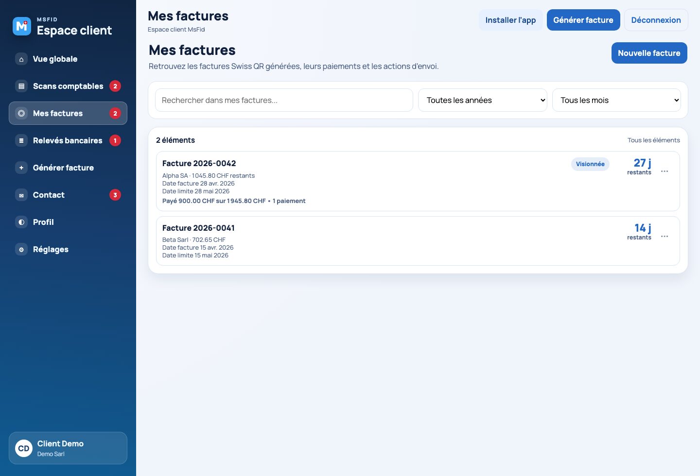The height and width of the screenshot is (476, 700).
Task: Click the Nouvelle facture button
Action: coord(649,53)
